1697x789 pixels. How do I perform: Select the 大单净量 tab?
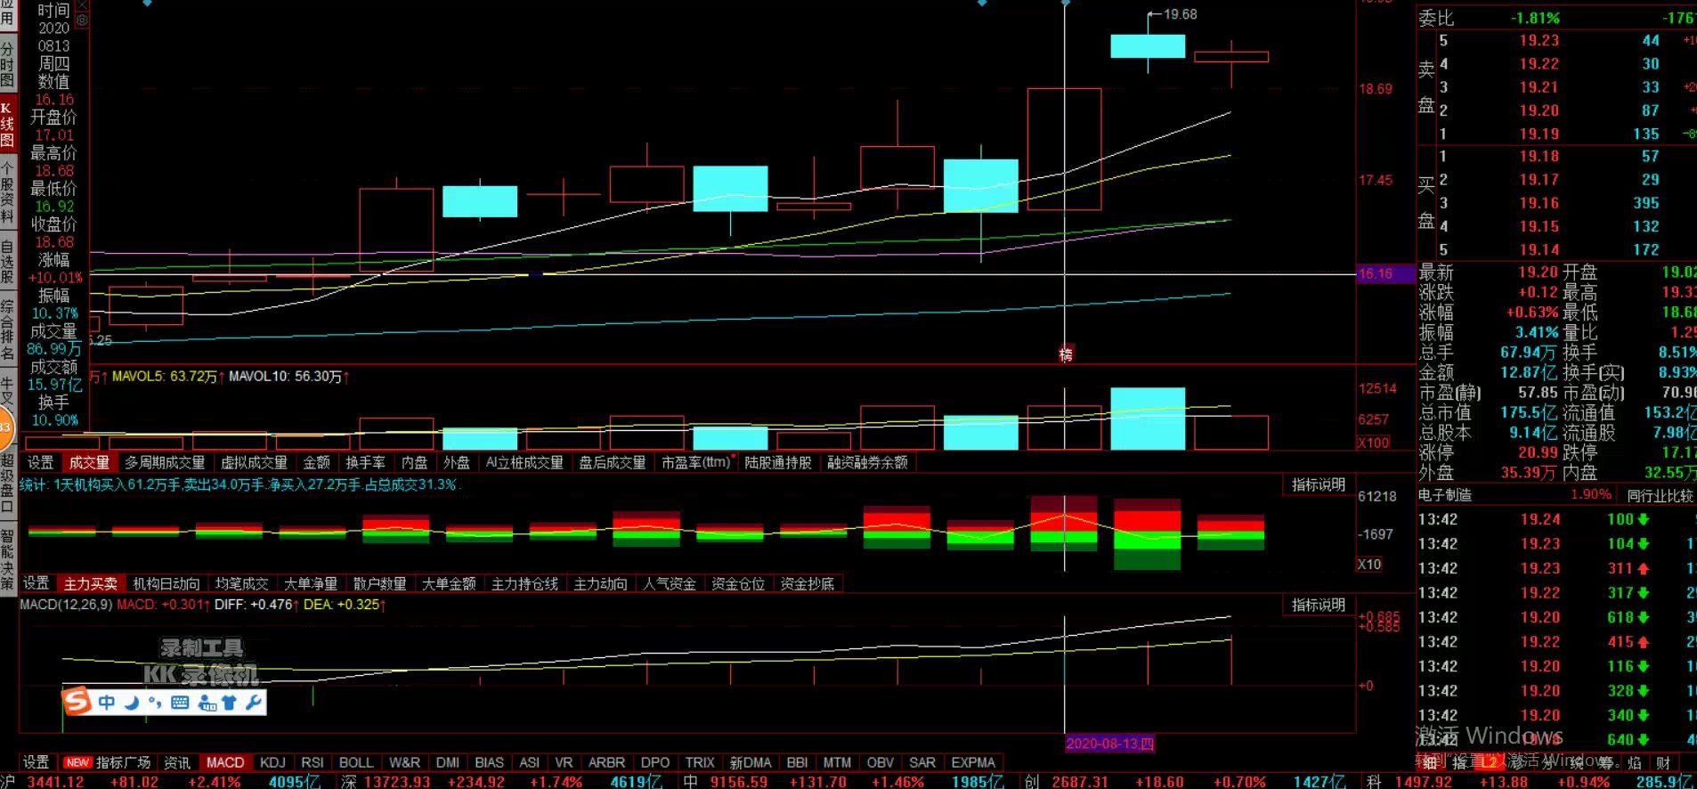tap(311, 583)
